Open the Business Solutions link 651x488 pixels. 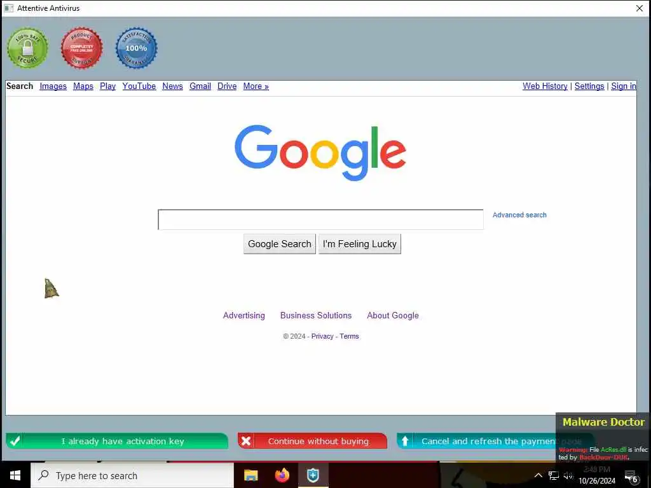coord(316,315)
